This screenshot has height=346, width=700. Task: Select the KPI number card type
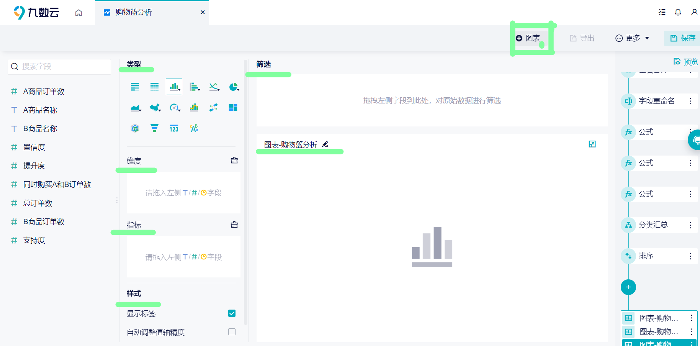(174, 128)
